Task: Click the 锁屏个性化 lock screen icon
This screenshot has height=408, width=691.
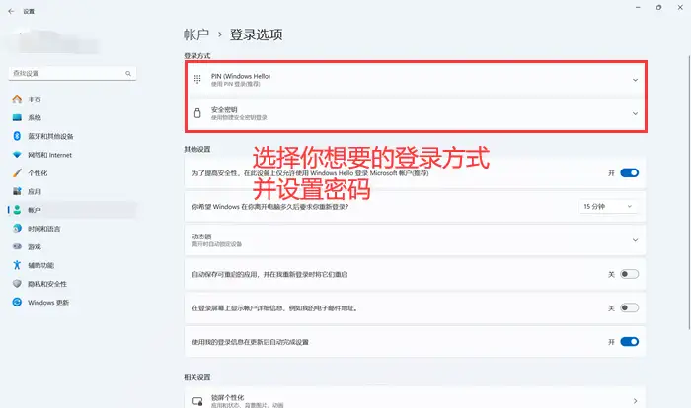Action: click(x=197, y=401)
